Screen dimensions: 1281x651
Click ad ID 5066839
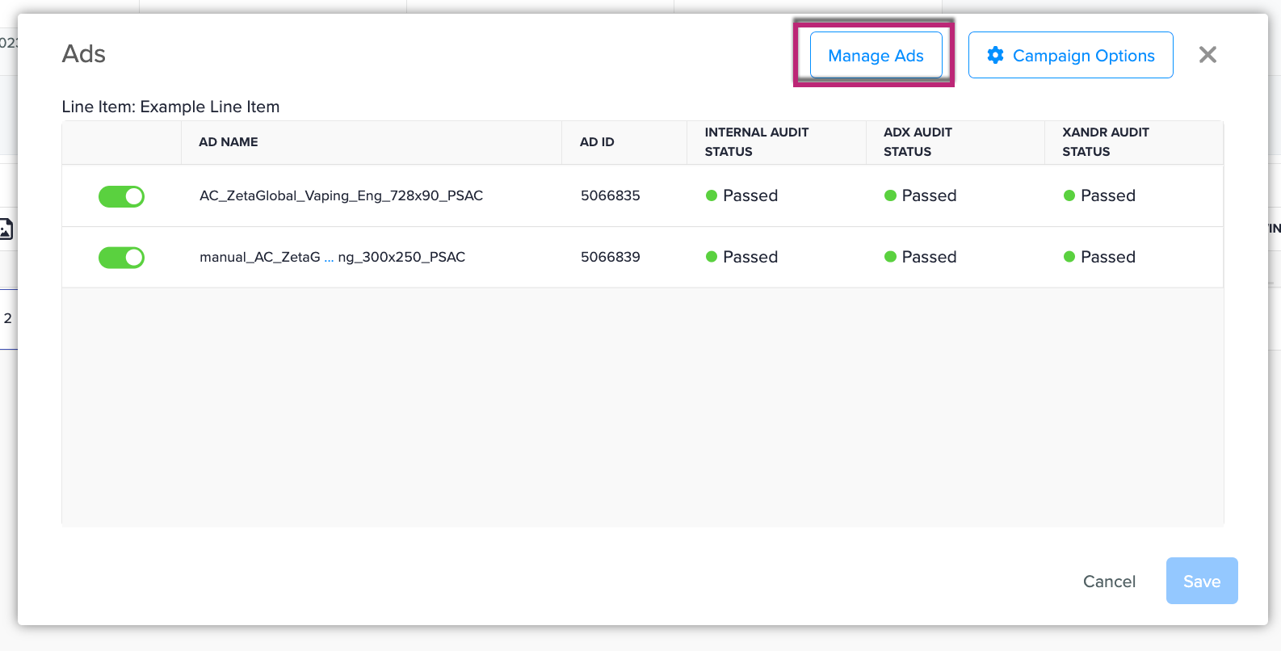tap(610, 258)
